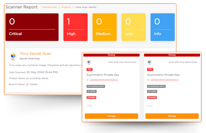This screenshot has height=133, width=206.
Task: Click Unassign badge in right card
Action: click(152, 97)
